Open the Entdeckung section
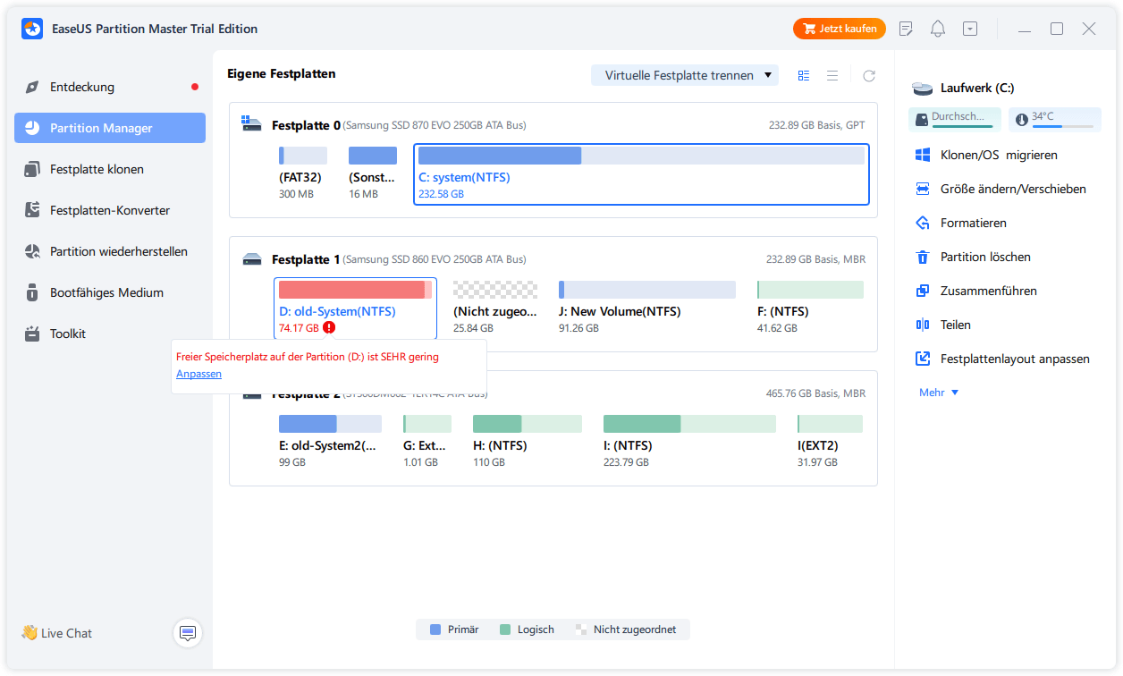 (110, 87)
